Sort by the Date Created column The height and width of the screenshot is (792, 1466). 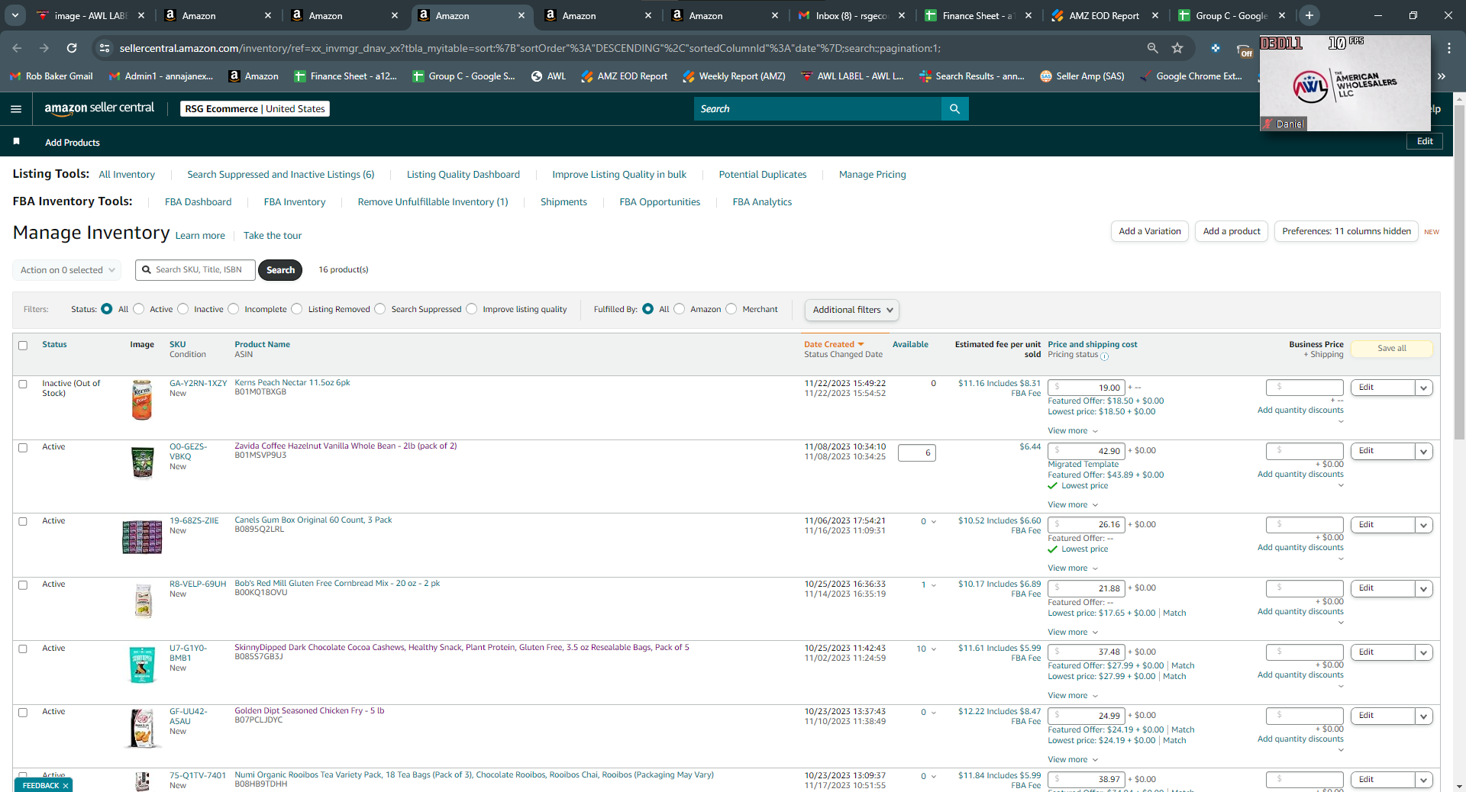[834, 345]
